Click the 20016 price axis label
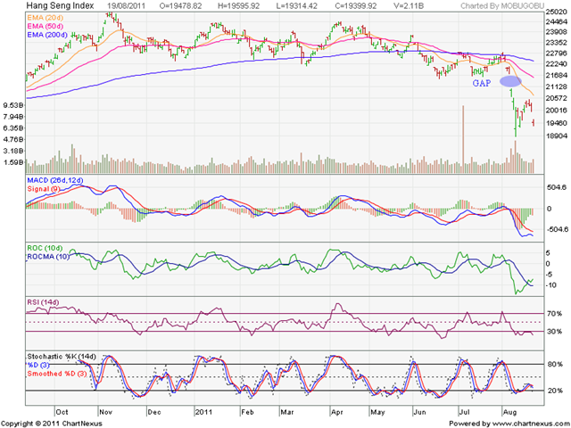Screen dimensions: 571x428 556,111
